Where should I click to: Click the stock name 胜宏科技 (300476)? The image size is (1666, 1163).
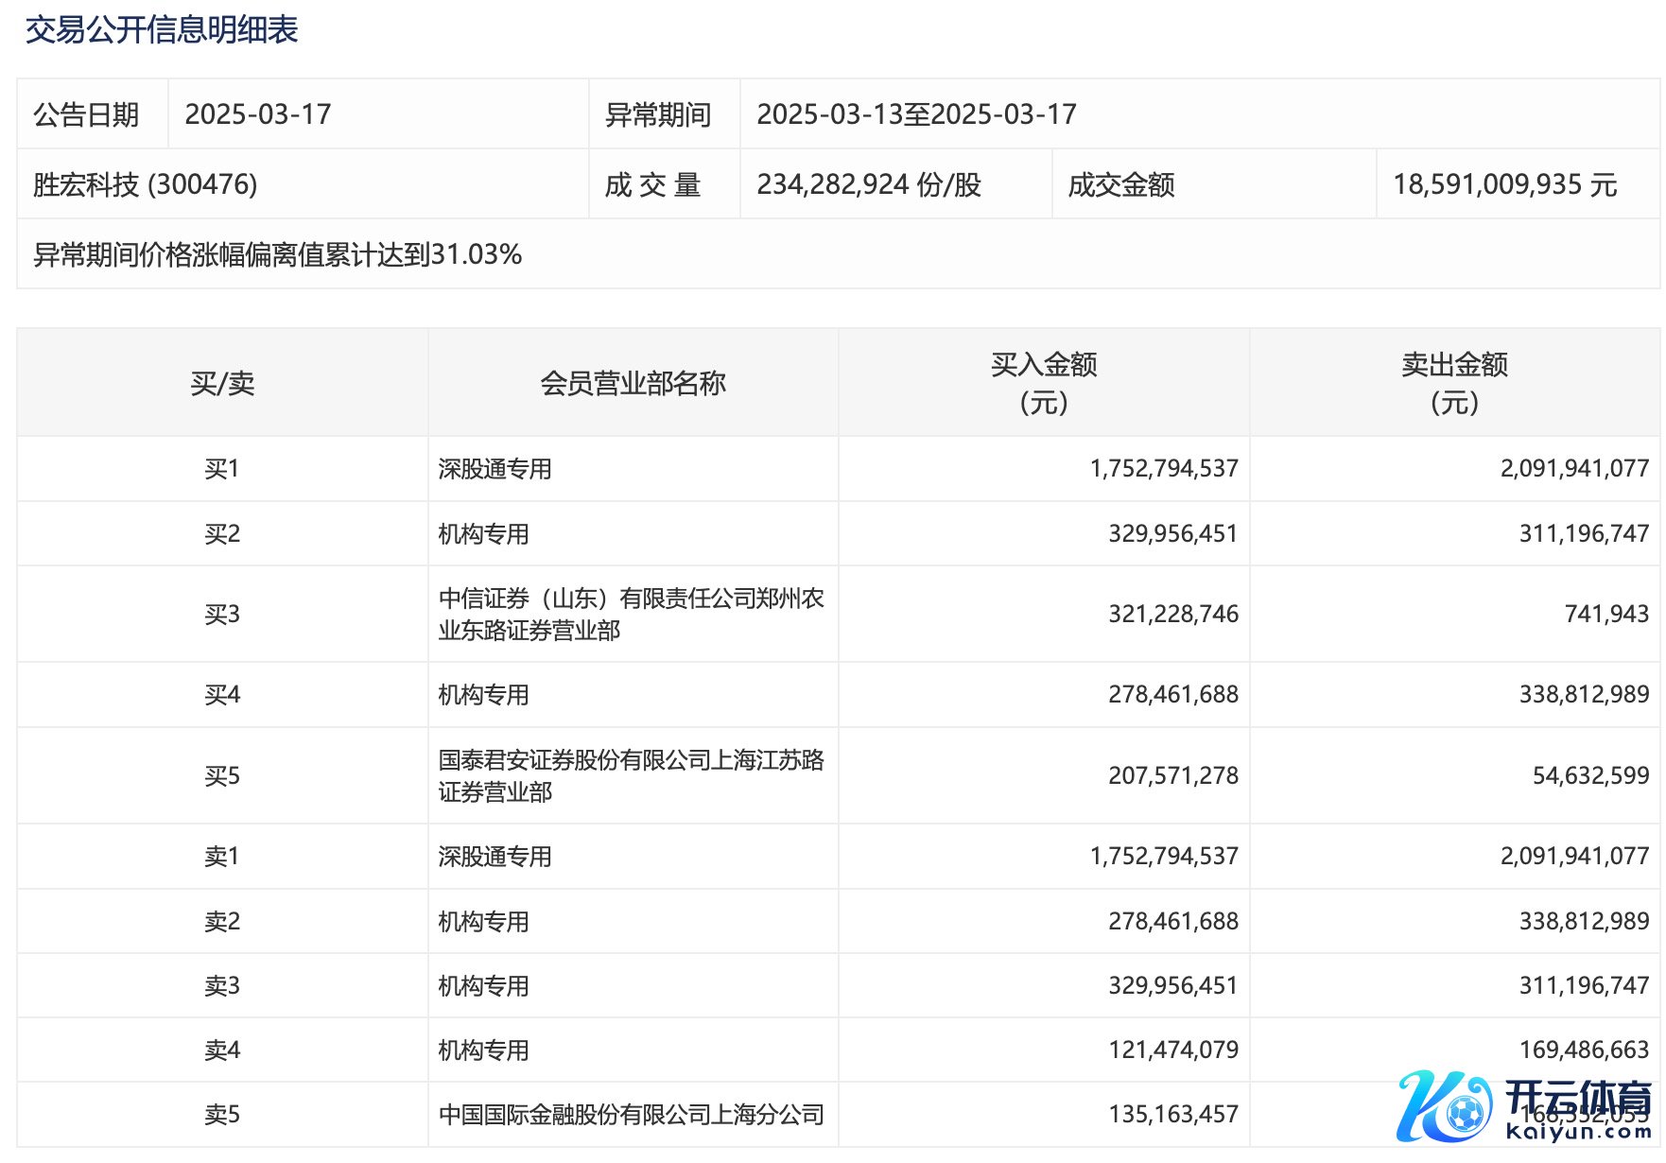point(146,184)
